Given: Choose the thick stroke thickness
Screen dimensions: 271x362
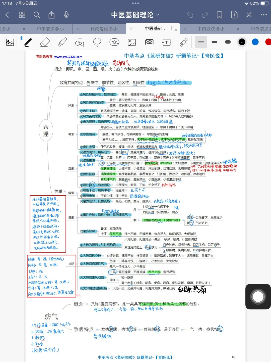Looking at the screenshot, I should click(x=228, y=42).
